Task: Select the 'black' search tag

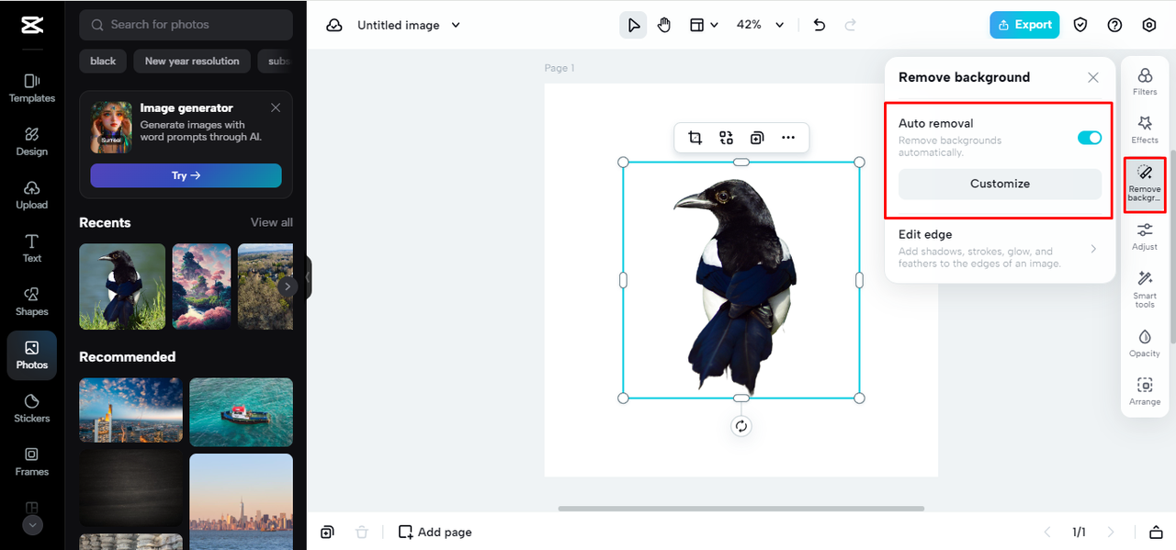Action: [x=103, y=62]
